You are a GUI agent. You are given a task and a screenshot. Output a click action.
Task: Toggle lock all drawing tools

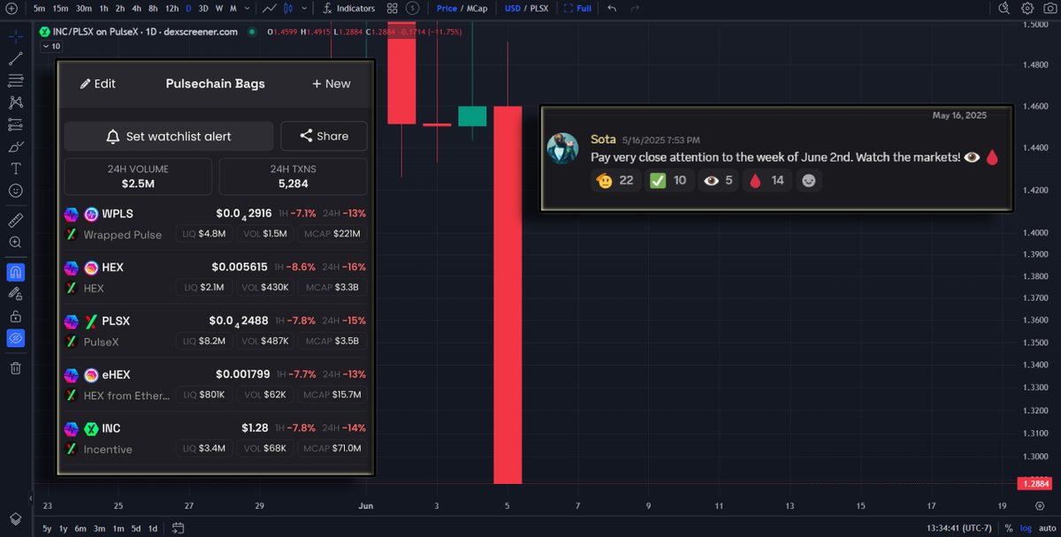16,315
